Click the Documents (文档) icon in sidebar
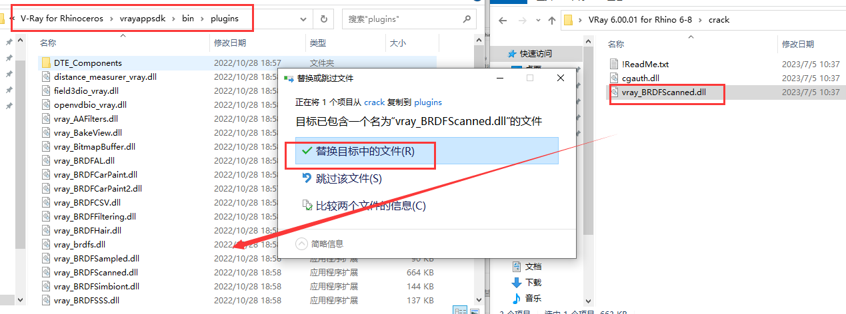846x314 pixels. [517, 266]
